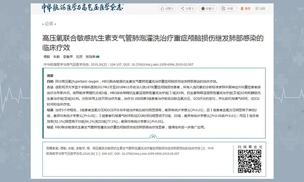Click the email icon beside last author

point(98,57)
